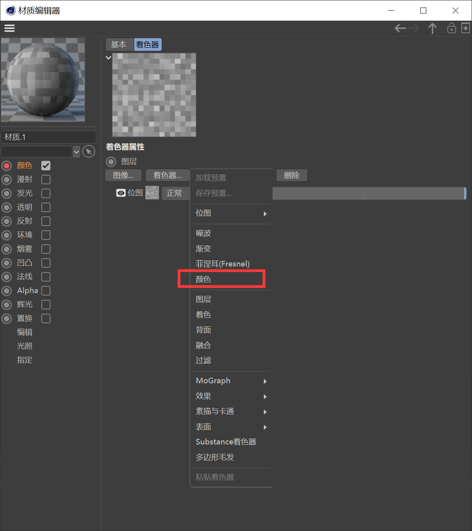Open the layer dropdown under material name
472x531 pixels.
(x=76, y=152)
